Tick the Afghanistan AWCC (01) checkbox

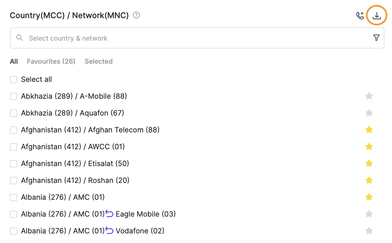(x=14, y=147)
